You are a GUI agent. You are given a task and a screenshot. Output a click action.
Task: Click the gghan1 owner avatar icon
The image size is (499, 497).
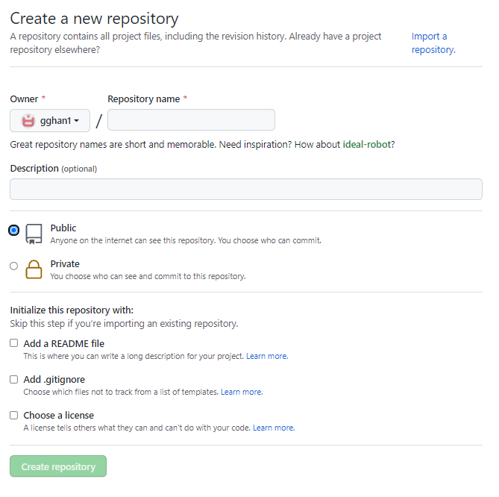(x=28, y=121)
